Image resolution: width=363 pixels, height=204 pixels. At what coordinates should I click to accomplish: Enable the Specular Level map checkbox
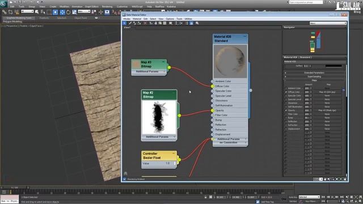click(286, 100)
